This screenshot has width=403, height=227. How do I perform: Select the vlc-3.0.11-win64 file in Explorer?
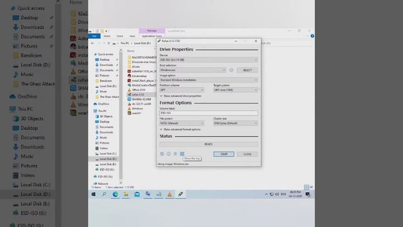pyautogui.click(x=141, y=103)
